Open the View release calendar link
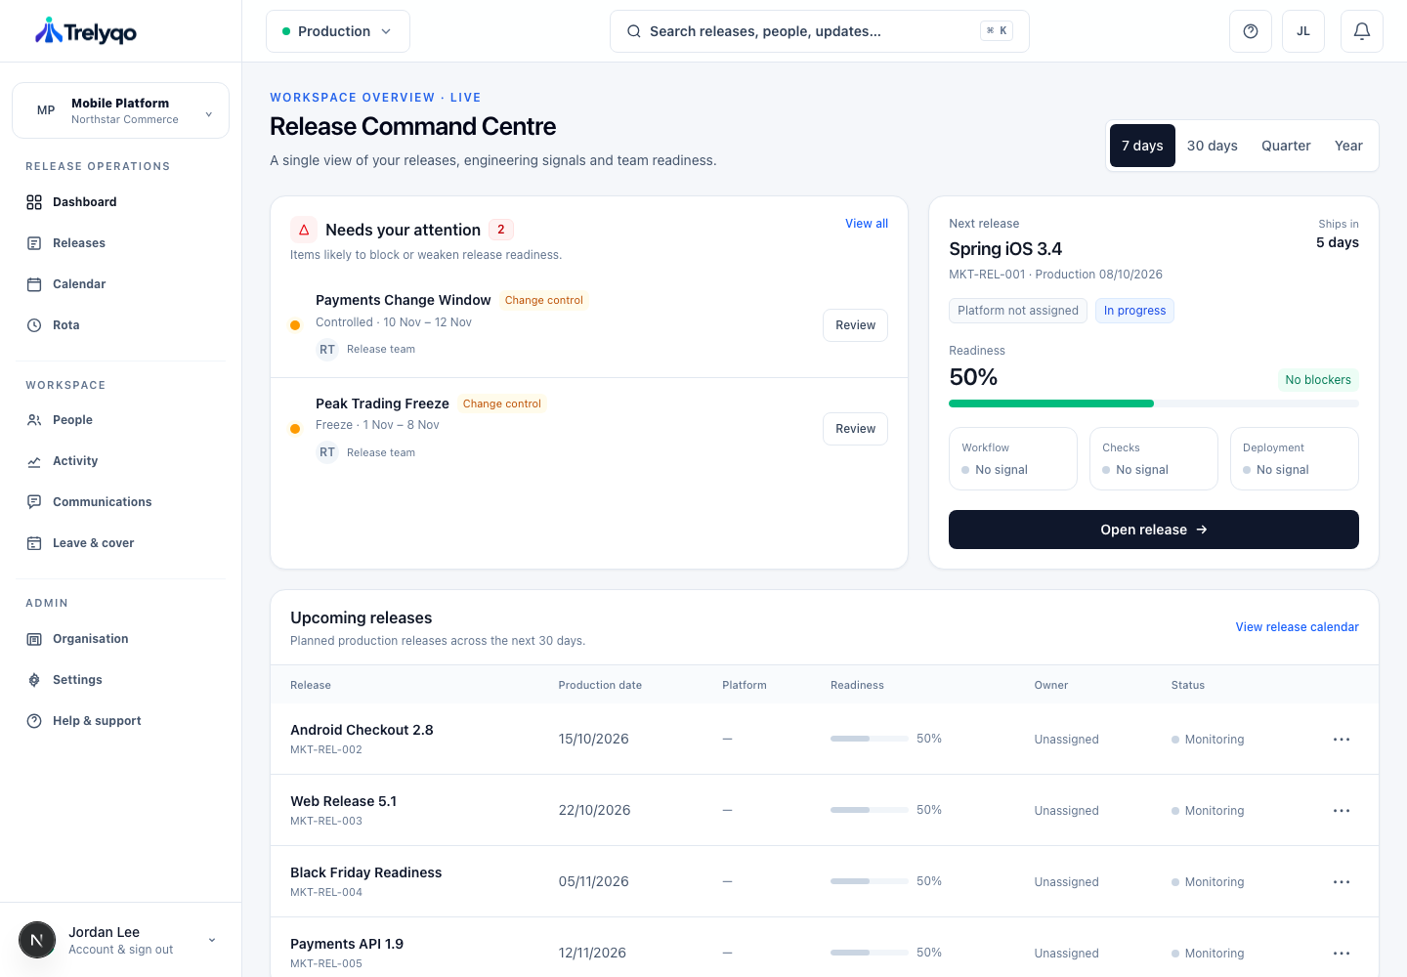Screen dimensions: 1407x977 click(1297, 627)
